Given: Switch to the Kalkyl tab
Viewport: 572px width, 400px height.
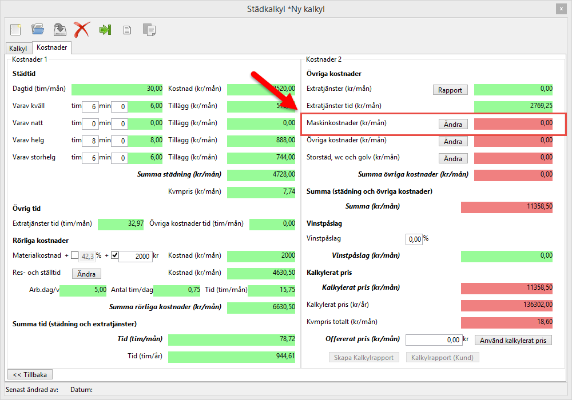Looking at the screenshot, I should (x=18, y=49).
